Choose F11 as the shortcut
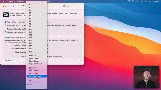 click(x=37, y=29)
